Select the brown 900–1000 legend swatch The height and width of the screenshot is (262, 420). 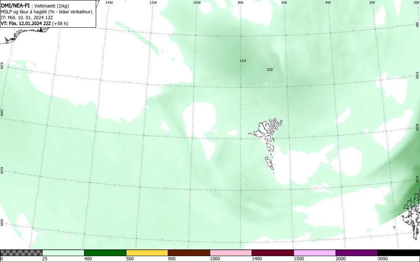[189, 253]
